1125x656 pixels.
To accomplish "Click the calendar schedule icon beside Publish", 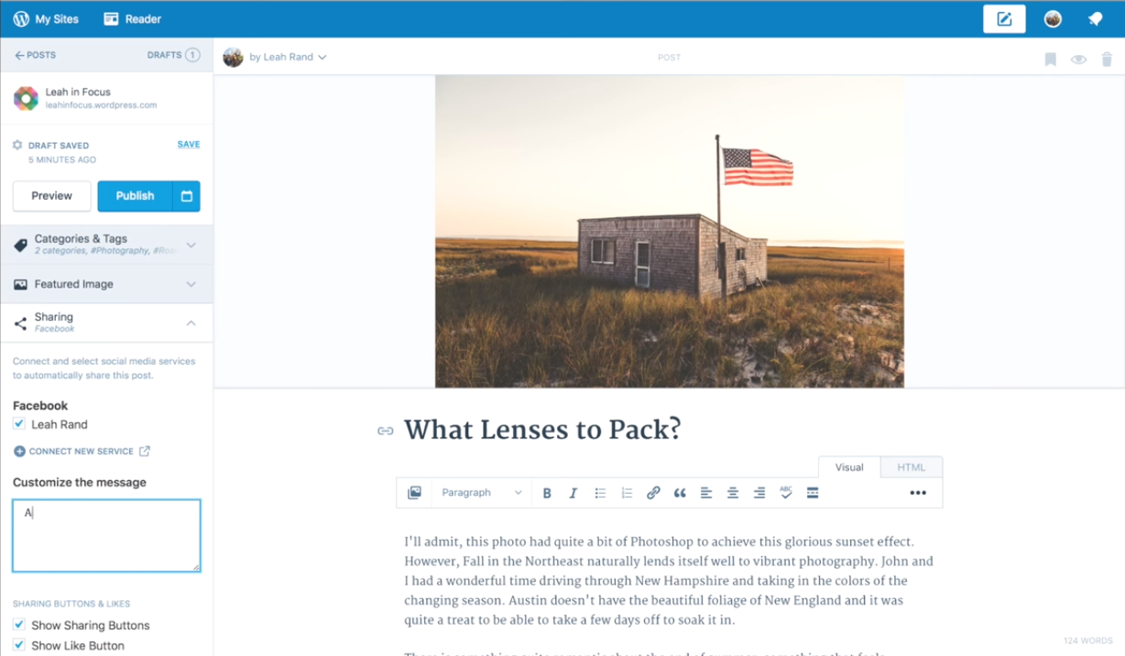I will 187,196.
